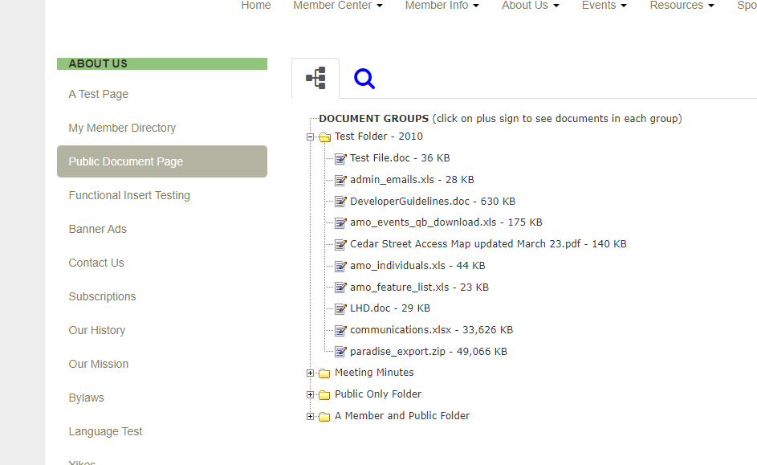The image size is (757, 465).
Task: Expand A Member and Public Folder
Action: coord(311,416)
